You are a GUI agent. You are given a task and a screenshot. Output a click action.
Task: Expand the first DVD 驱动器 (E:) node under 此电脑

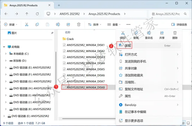coord(6,67)
